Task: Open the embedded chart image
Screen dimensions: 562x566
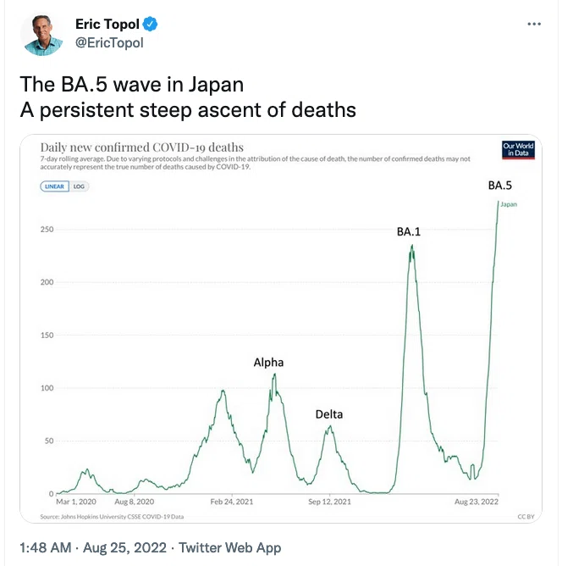Action: tap(281, 329)
